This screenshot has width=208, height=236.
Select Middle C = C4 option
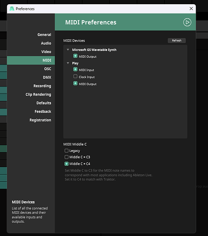click(67, 164)
